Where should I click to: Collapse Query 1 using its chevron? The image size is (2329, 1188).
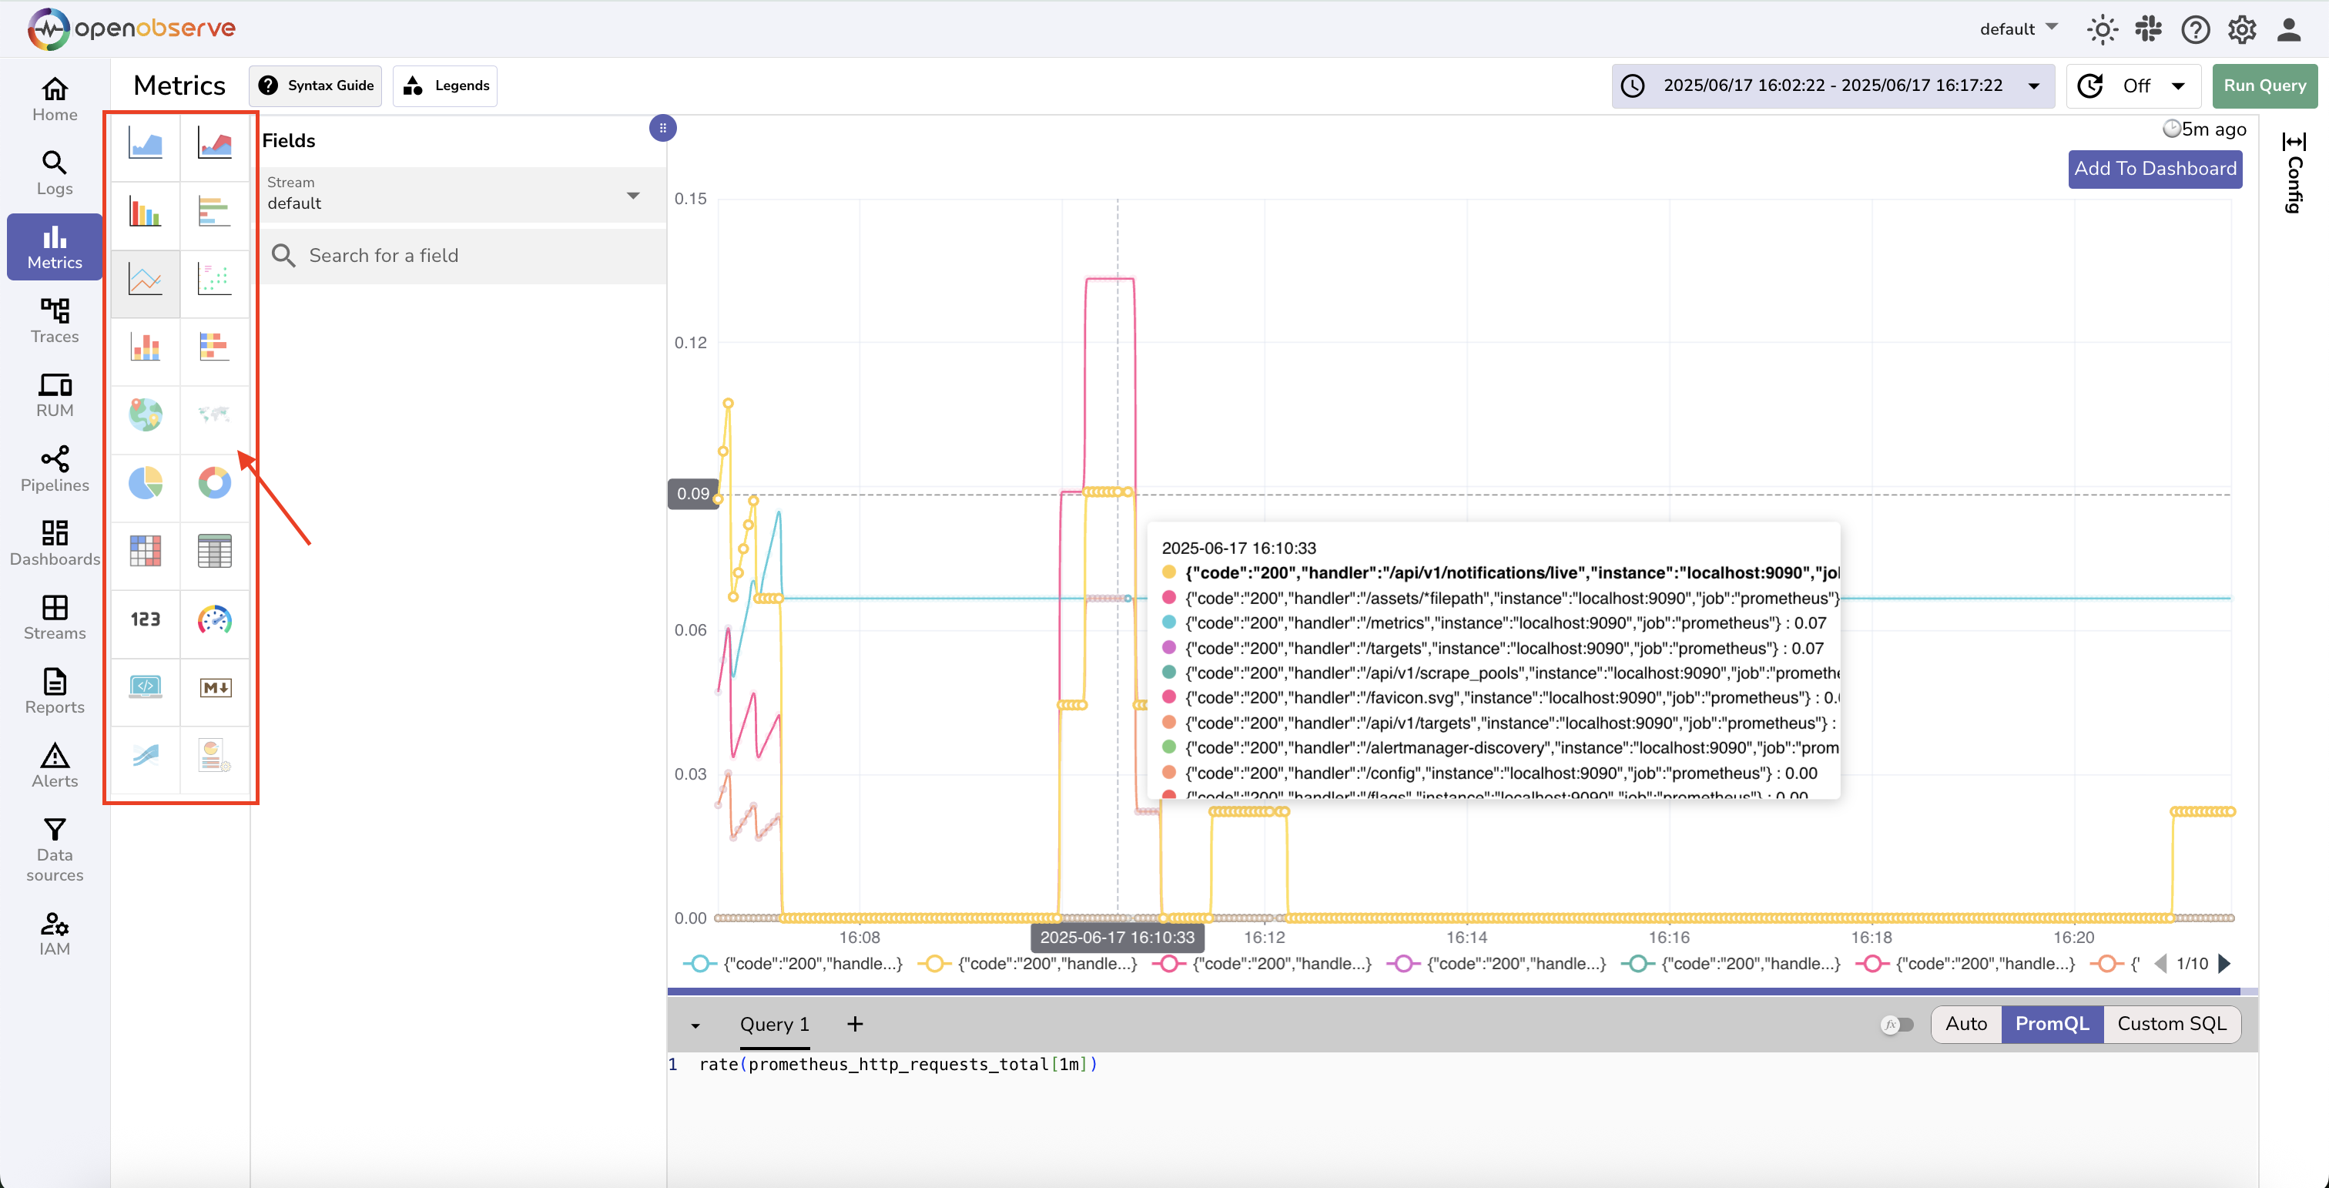695,1025
